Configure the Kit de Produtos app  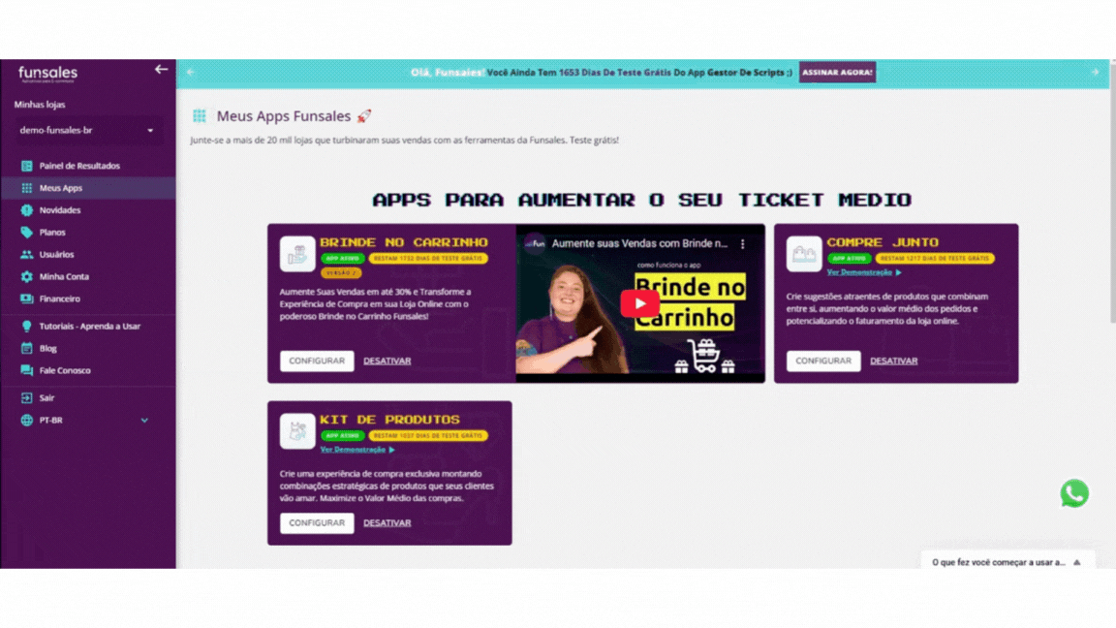point(317,522)
